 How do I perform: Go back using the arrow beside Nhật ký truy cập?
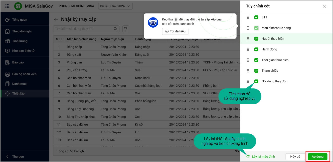[x=56, y=19]
